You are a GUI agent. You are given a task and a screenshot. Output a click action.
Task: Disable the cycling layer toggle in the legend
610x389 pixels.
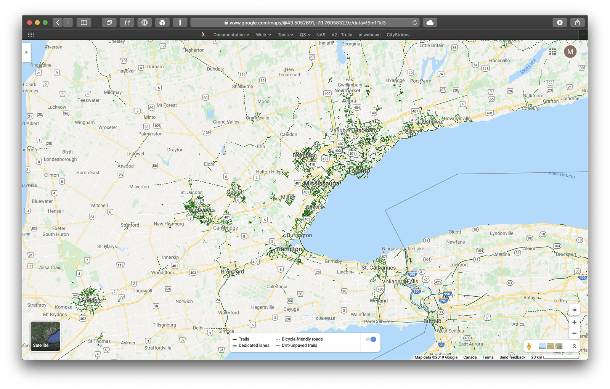tap(369, 339)
